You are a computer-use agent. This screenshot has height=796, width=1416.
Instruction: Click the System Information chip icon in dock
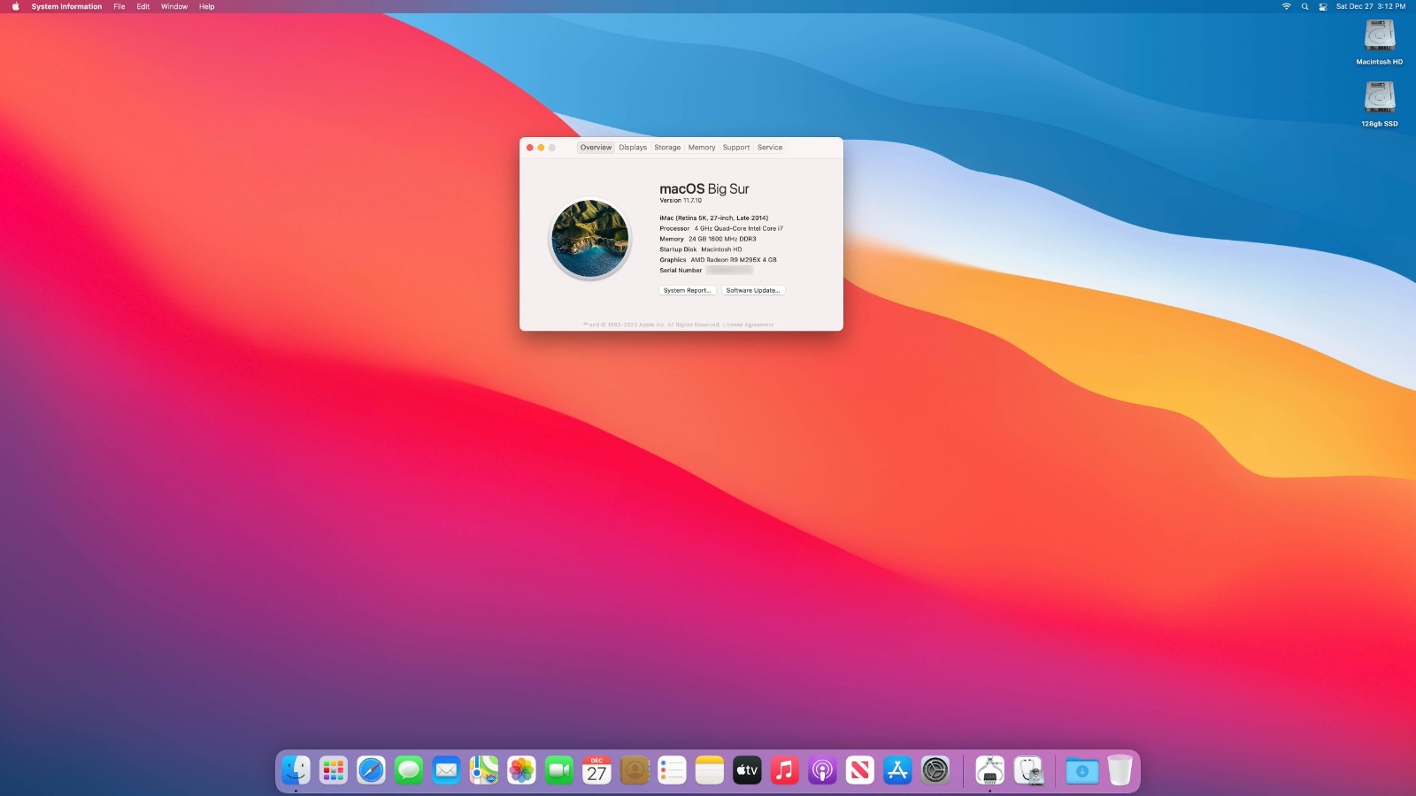(x=989, y=770)
